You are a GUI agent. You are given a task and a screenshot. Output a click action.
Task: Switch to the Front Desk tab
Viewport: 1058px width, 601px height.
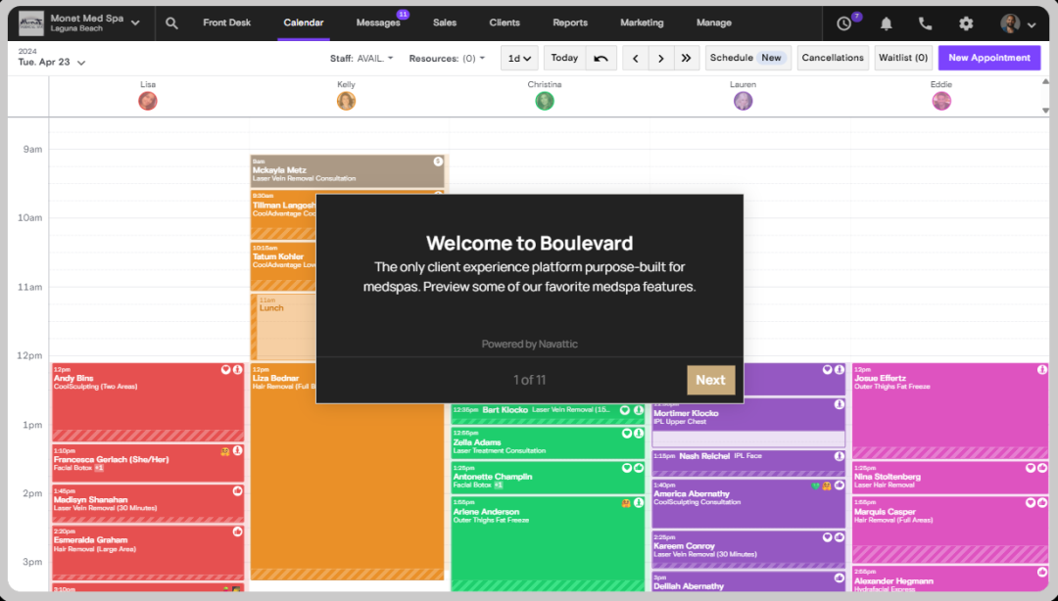tap(226, 23)
